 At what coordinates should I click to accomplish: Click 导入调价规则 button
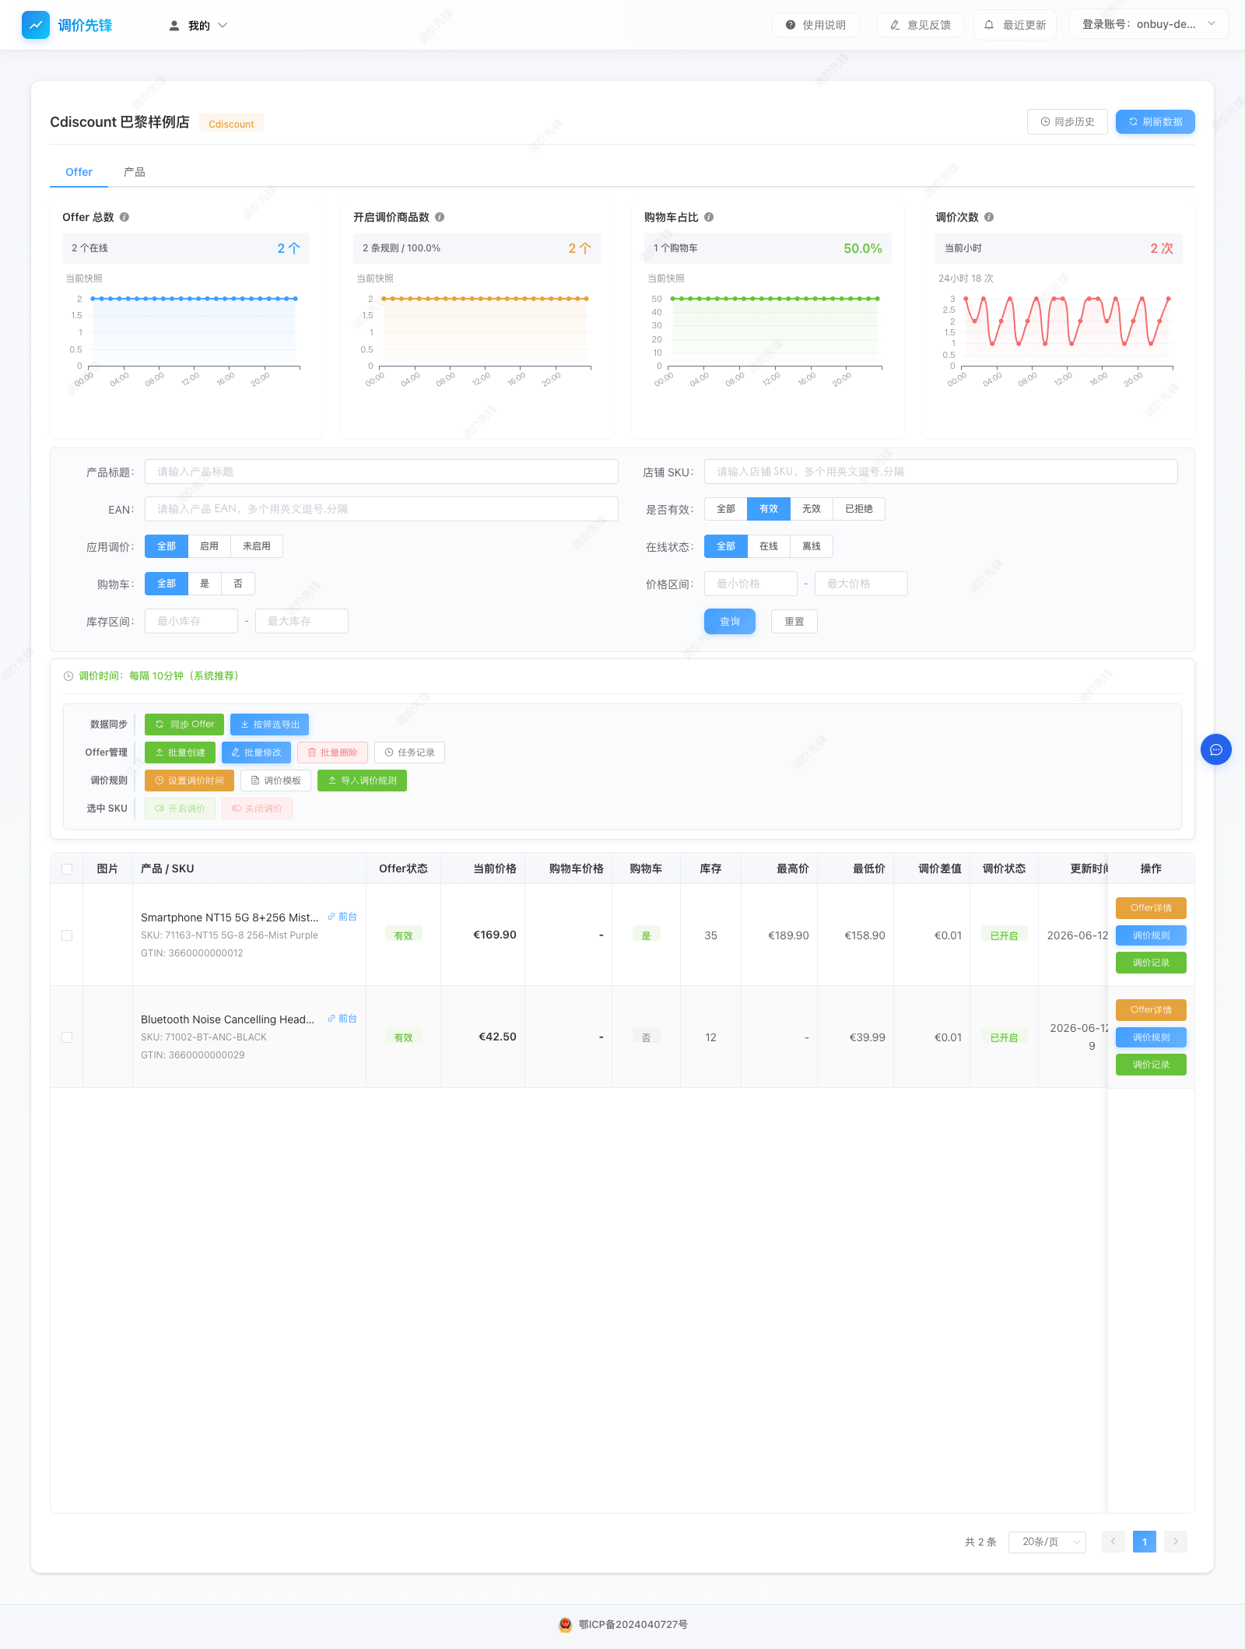362,781
